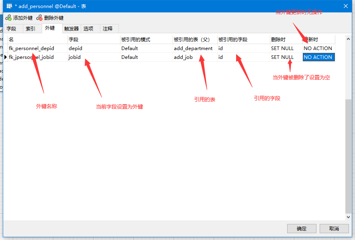Open the highlighted NO ACTION cell for fk_jpersonnel_jobid
The image size is (355, 240).
click(x=318, y=57)
